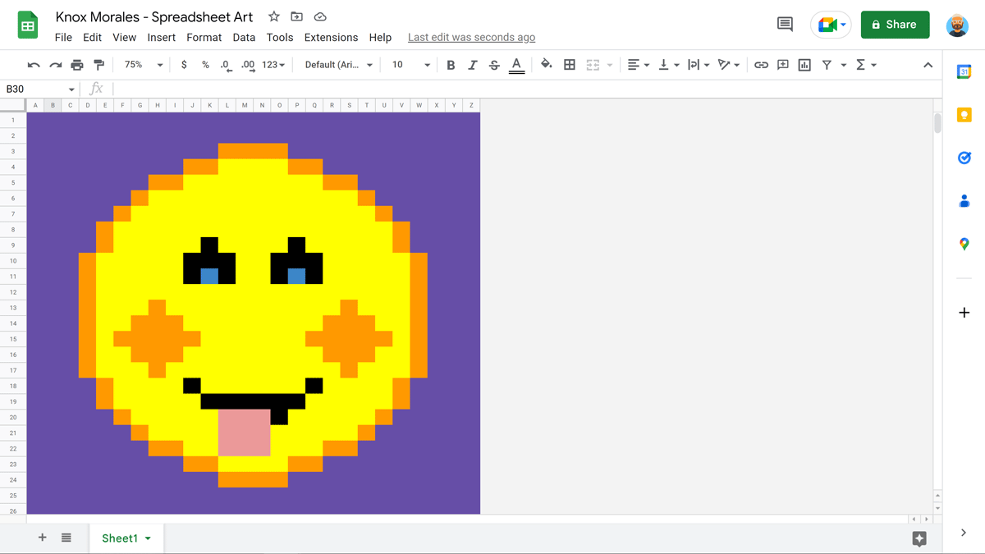
Task: Click the Fill color icon
Action: (546, 64)
